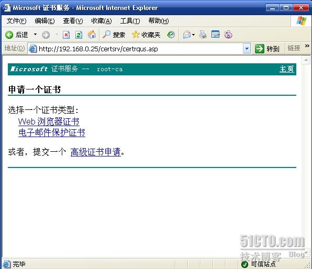Click the 转到 (Go) button
Screen dimensions: 312x269
(x=267, y=49)
